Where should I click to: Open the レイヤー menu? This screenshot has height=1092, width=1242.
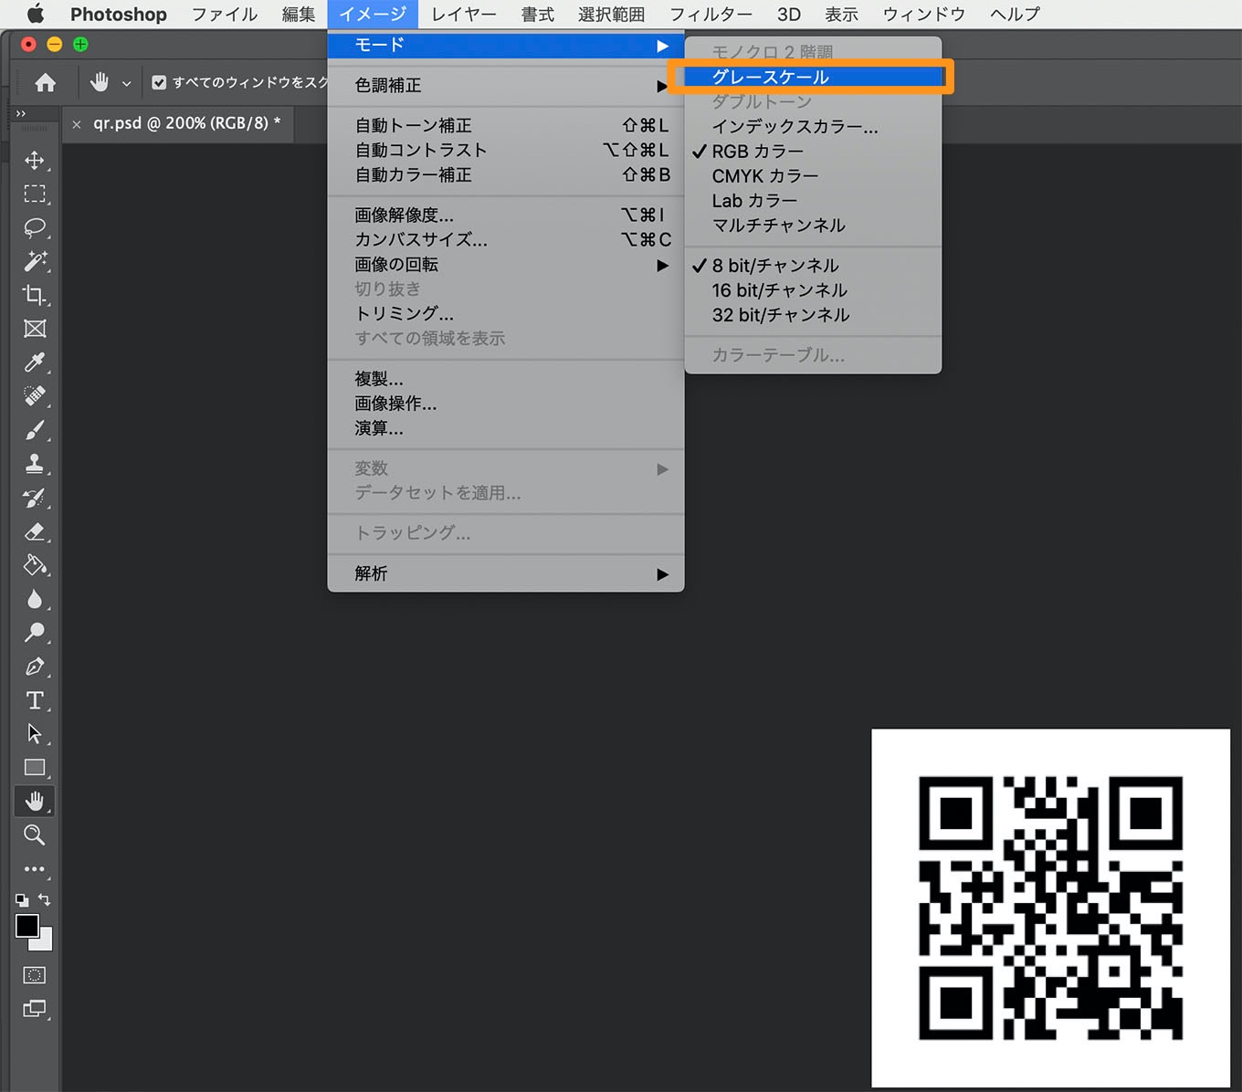coord(464,14)
